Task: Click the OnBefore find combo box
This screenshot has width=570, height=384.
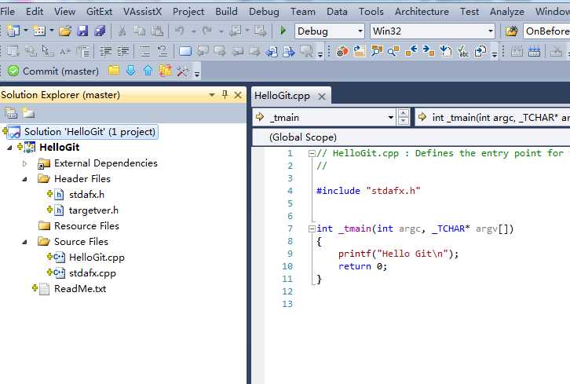Action: (546, 31)
